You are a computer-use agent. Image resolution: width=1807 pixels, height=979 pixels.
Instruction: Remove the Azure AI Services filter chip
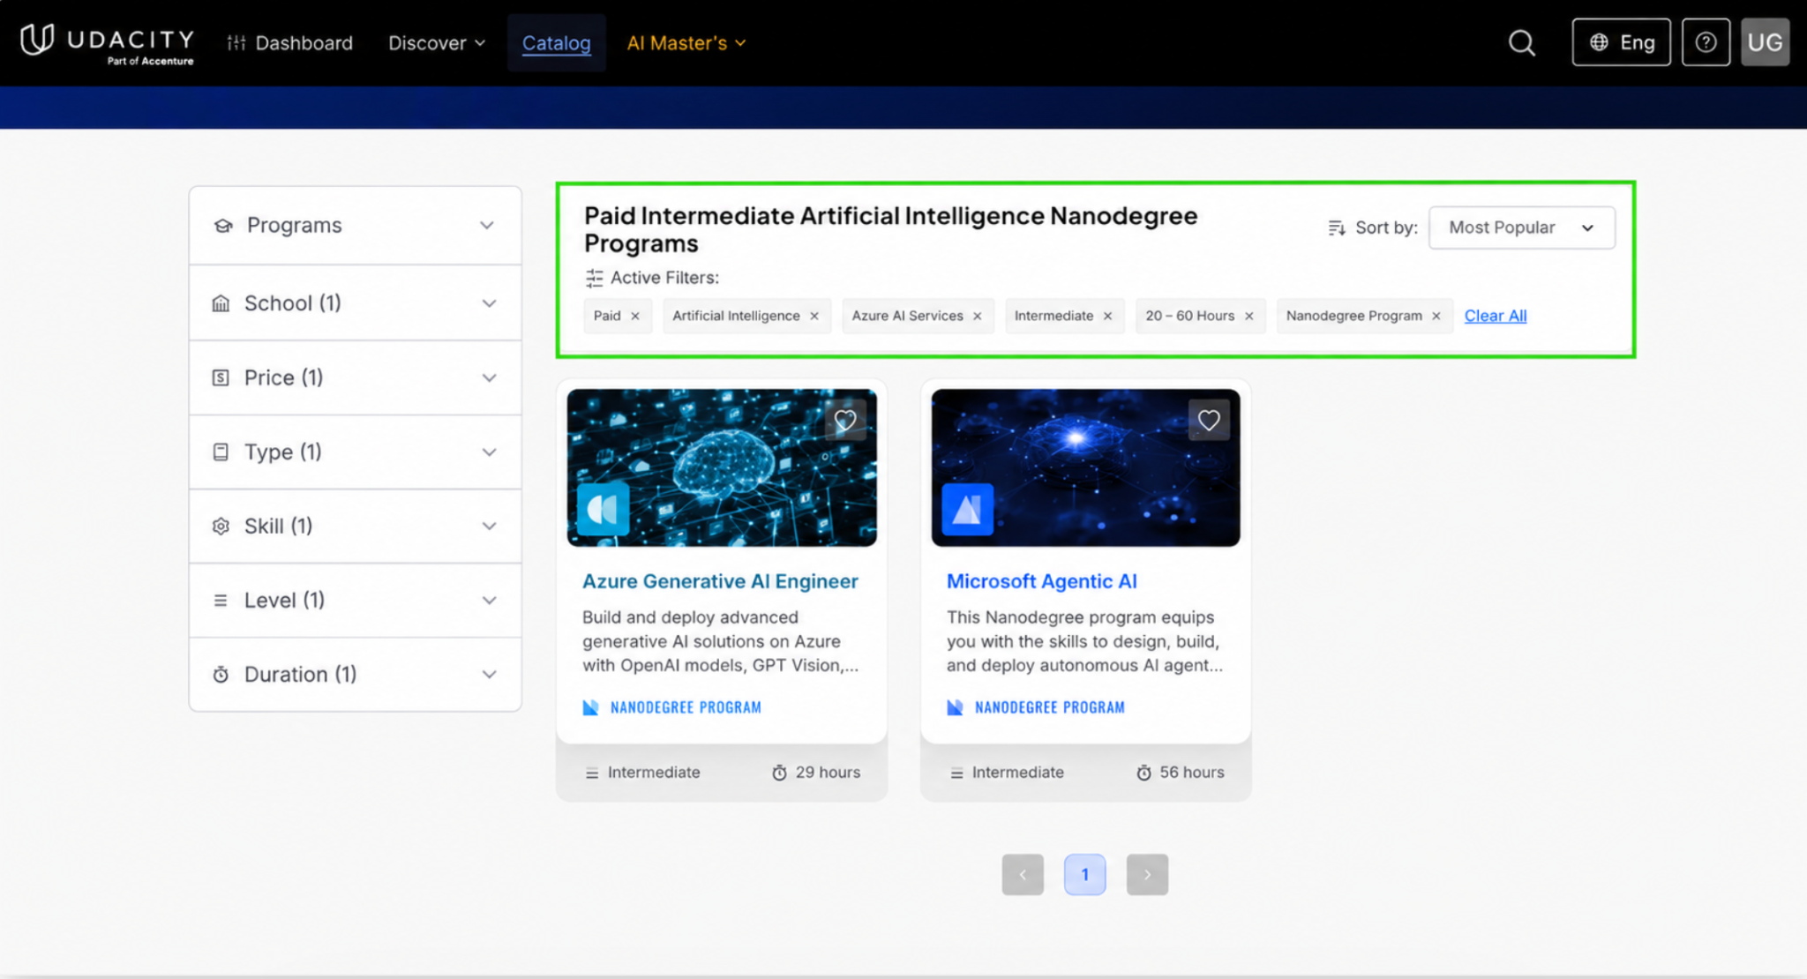(978, 316)
